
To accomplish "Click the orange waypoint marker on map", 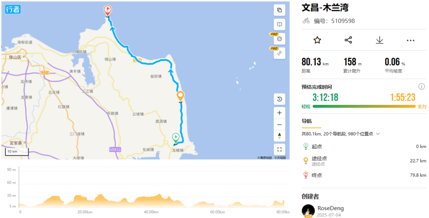I will click(180, 96).
